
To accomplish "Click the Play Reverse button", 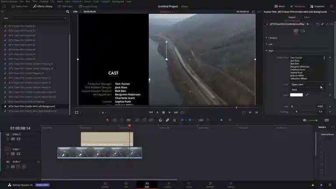I will pos(157,112).
